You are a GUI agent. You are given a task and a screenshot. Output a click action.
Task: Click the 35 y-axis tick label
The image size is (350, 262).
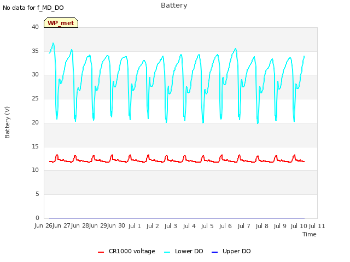[x=35, y=51]
